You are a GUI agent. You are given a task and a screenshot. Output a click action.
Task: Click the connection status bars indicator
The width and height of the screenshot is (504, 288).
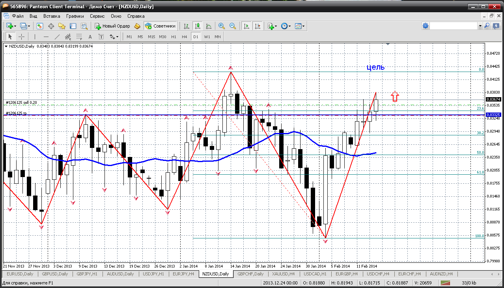click(x=446, y=282)
